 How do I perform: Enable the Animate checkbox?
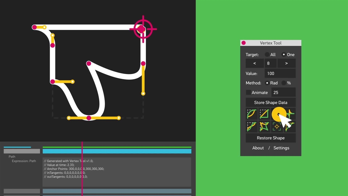pyautogui.click(x=248, y=93)
